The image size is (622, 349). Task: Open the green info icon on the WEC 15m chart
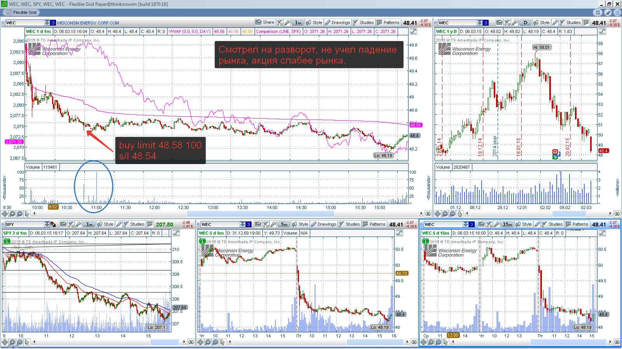coord(426,241)
